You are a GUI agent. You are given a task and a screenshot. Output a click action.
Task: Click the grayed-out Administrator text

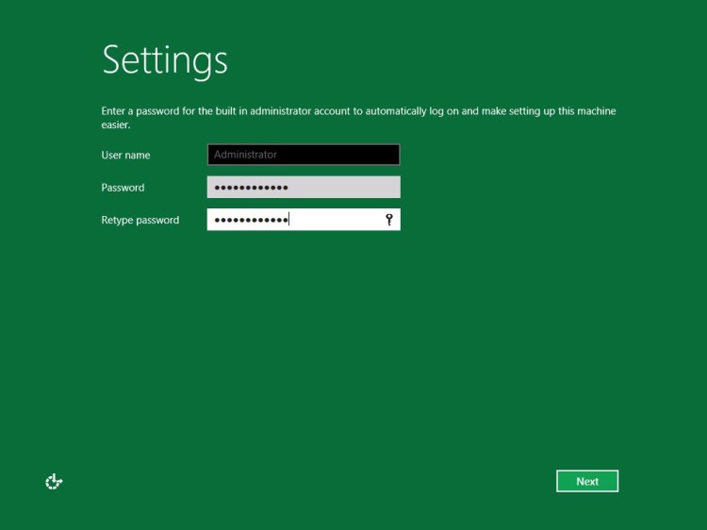coord(245,155)
